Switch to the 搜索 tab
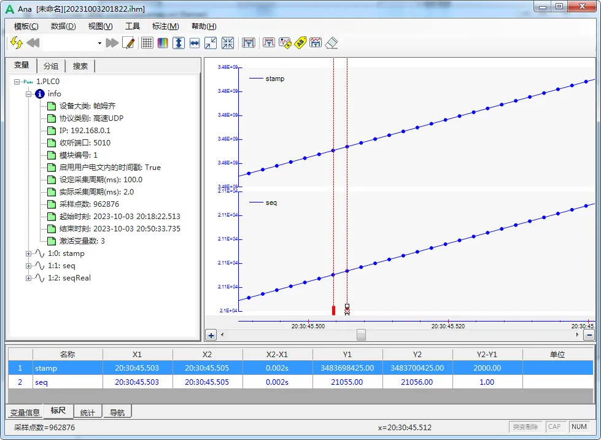 pyautogui.click(x=80, y=66)
